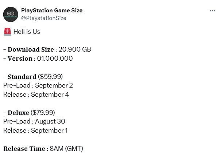Click the PlayStation Game Size profile avatar
The image size is (220, 153).
11,14
